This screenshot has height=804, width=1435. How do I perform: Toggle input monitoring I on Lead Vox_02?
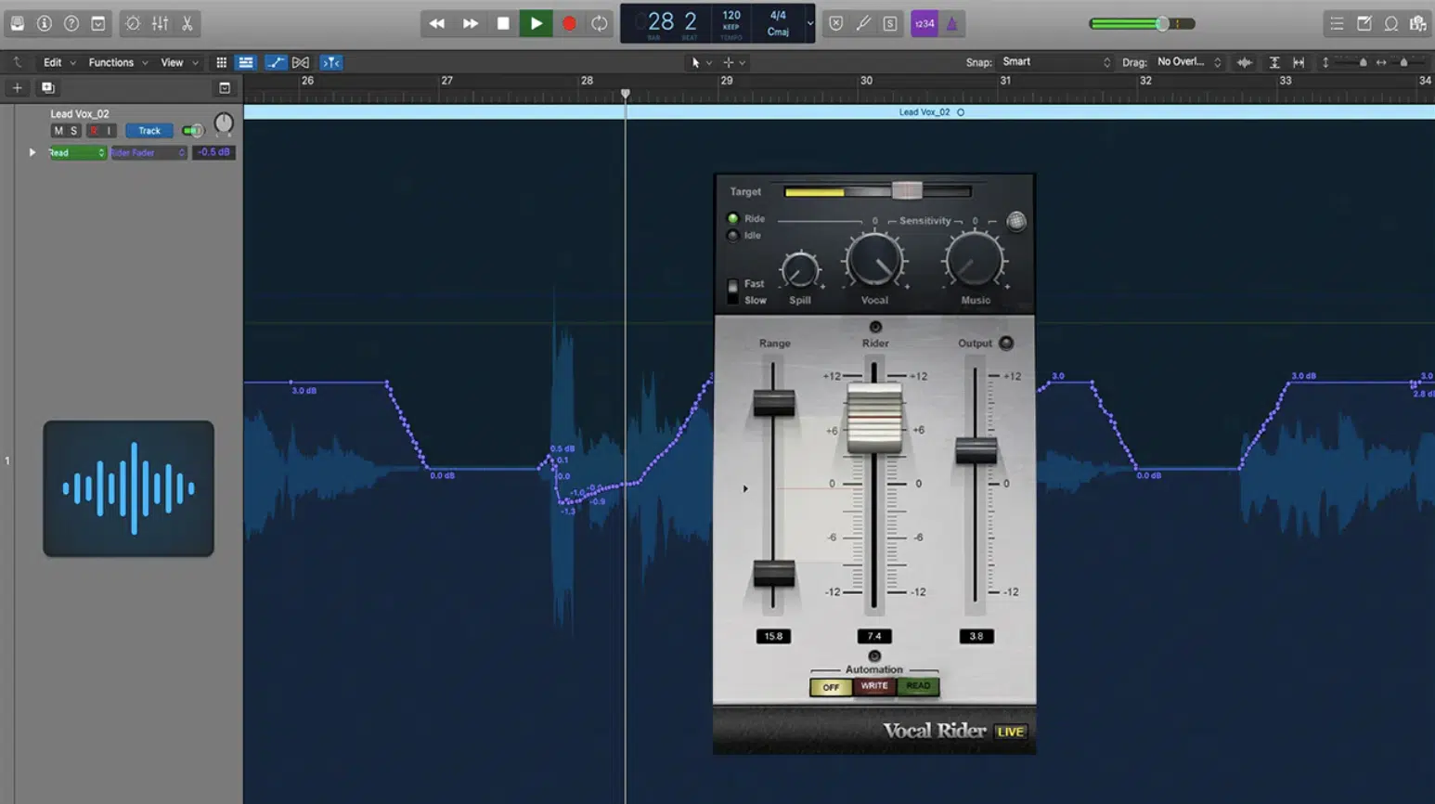(x=109, y=131)
